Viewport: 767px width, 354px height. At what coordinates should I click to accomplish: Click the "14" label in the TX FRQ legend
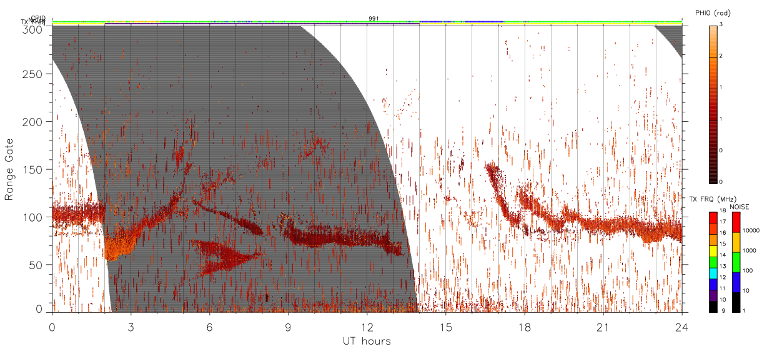(x=723, y=255)
